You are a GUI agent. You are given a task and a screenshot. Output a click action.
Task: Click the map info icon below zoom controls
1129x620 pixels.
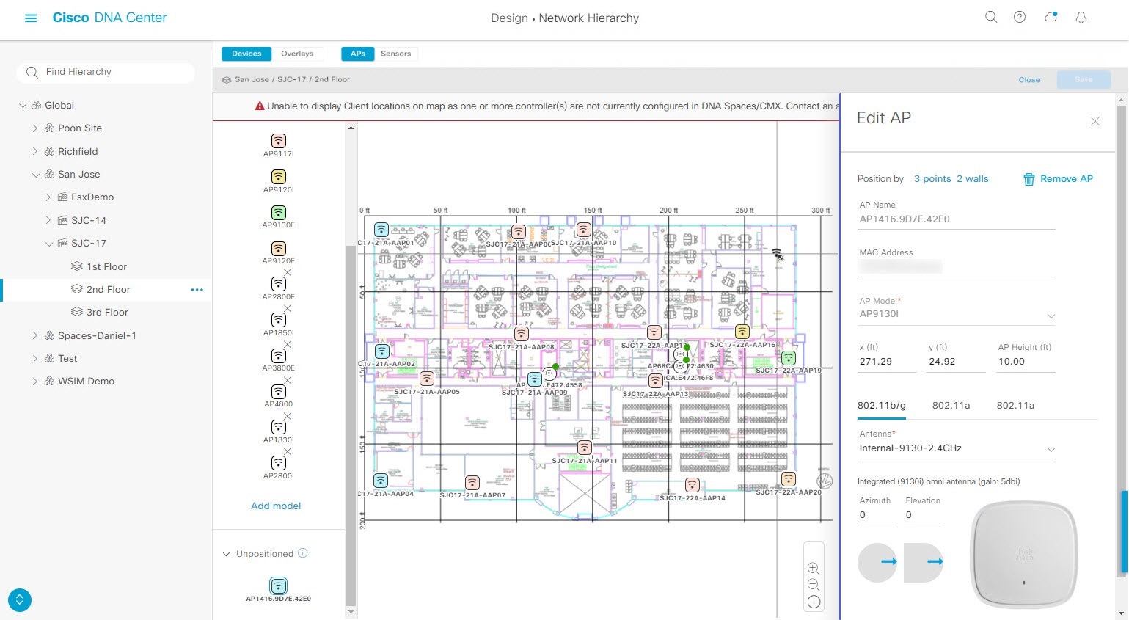pos(814,602)
